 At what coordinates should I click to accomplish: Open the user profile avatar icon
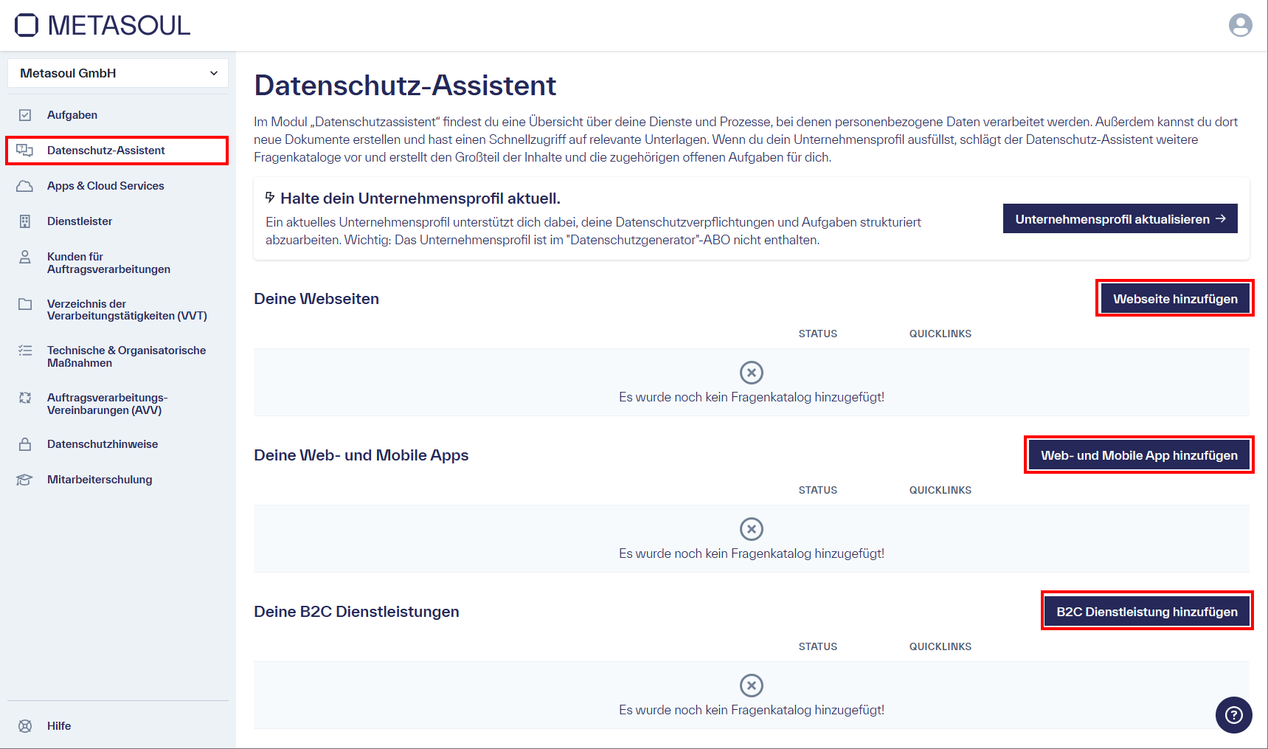(x=1241, y=24)
